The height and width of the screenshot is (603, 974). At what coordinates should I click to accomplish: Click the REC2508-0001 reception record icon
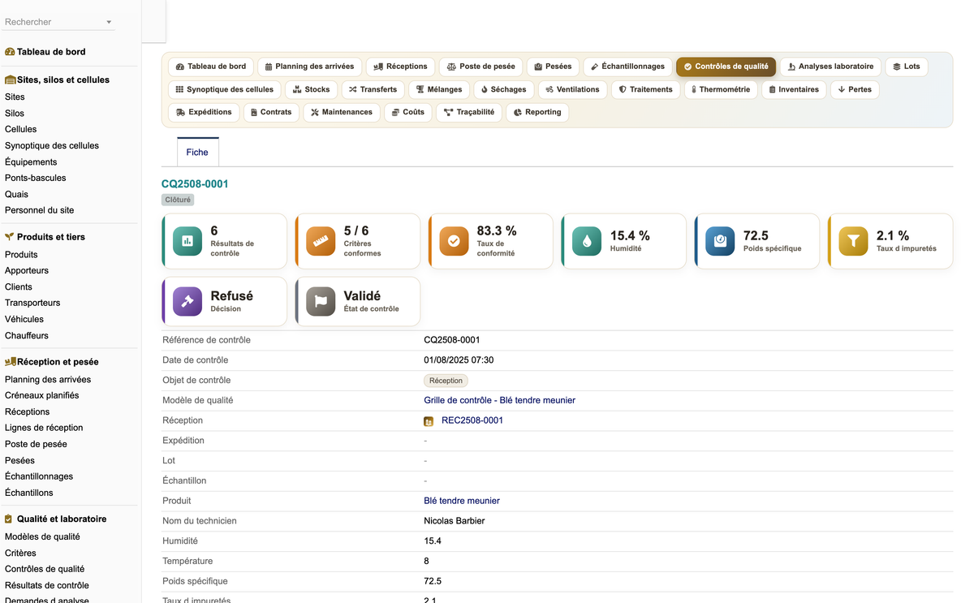pyautogui.click(x=429, y=421)
